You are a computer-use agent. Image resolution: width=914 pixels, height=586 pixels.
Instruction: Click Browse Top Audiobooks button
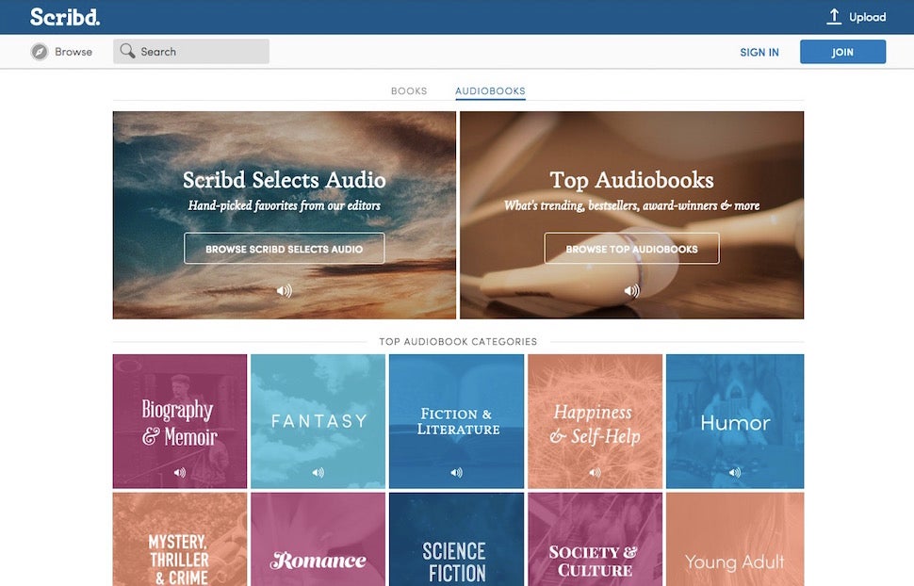click(632, 249)
